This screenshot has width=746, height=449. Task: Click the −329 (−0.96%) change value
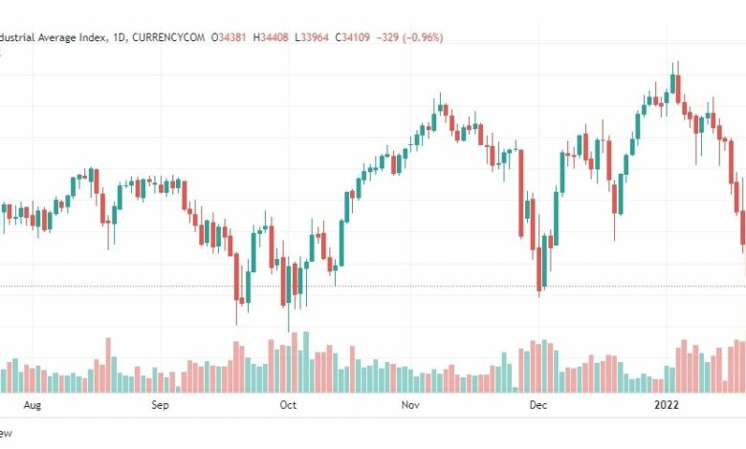[409, 37]
